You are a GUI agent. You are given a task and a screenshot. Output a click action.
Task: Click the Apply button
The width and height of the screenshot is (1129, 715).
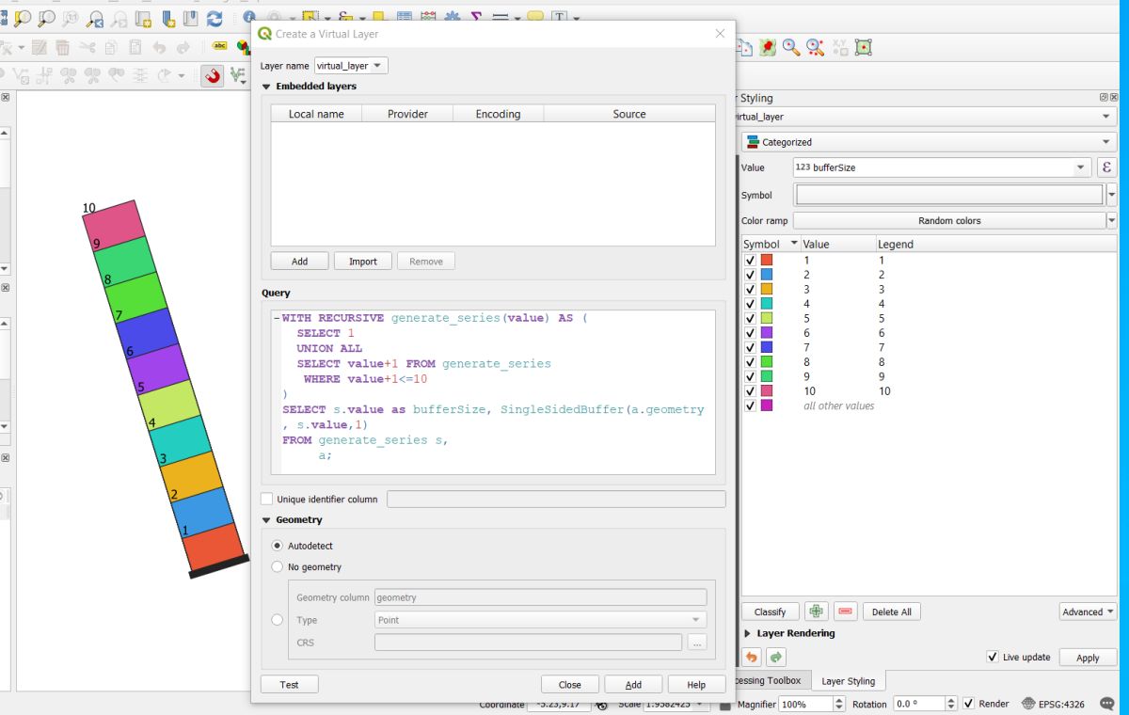pos(1088,658)
